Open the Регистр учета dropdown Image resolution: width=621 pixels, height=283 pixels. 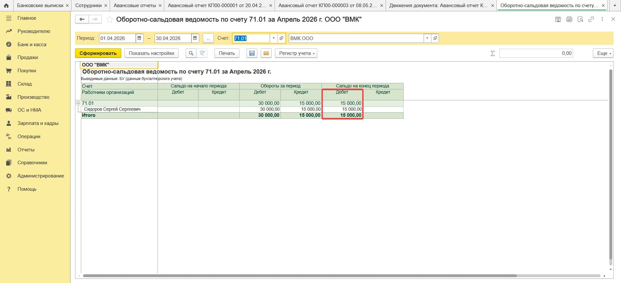[296, 53]
